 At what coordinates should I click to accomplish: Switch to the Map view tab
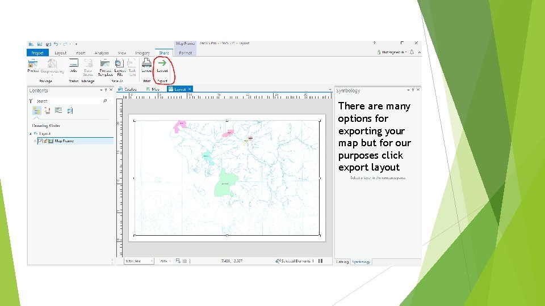click(153, 89)
